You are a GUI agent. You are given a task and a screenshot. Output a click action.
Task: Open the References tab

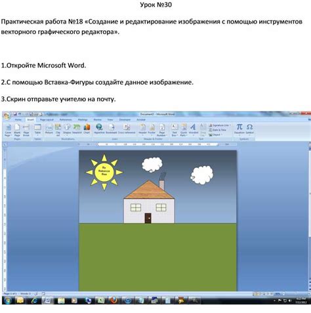66,119
